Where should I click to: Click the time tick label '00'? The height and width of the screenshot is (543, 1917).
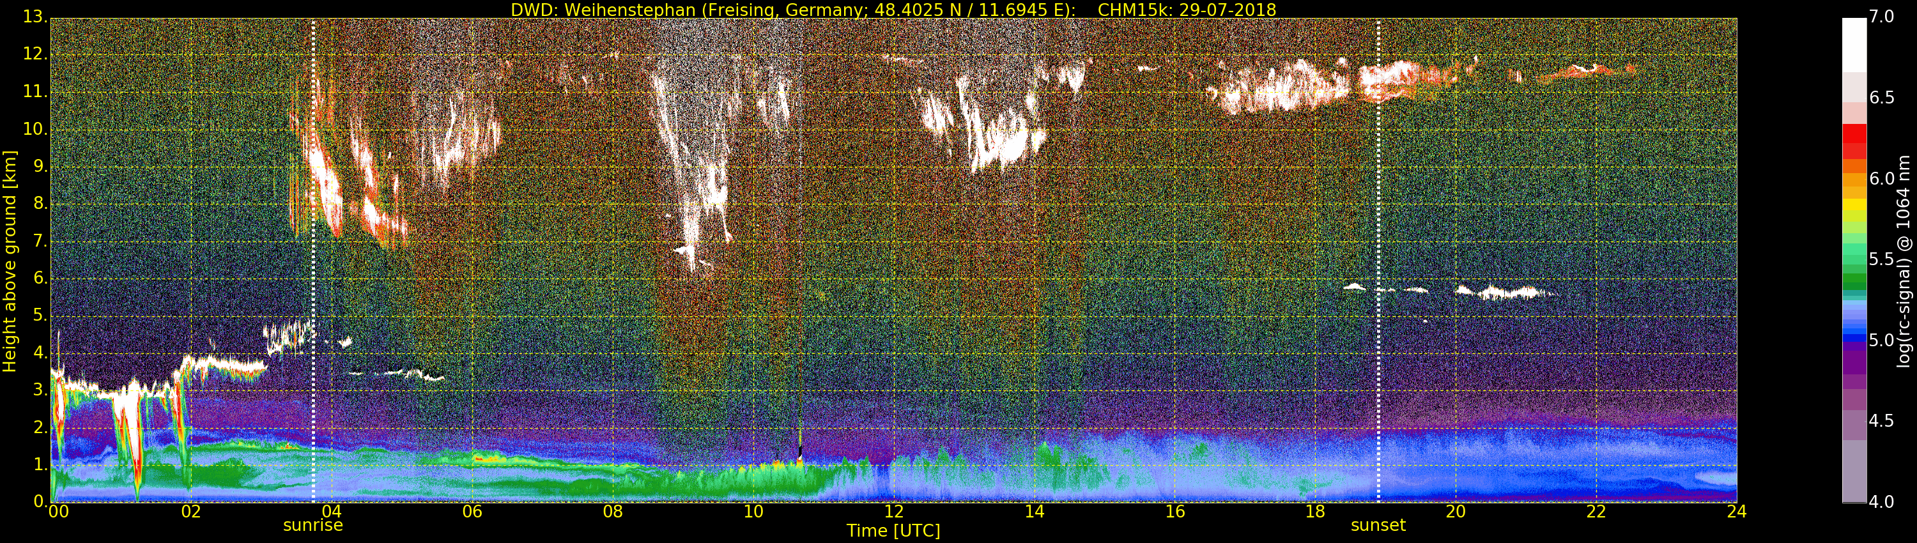(x=58, y=511)
